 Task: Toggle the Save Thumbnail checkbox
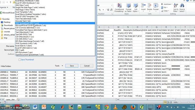tap(19, 60)
